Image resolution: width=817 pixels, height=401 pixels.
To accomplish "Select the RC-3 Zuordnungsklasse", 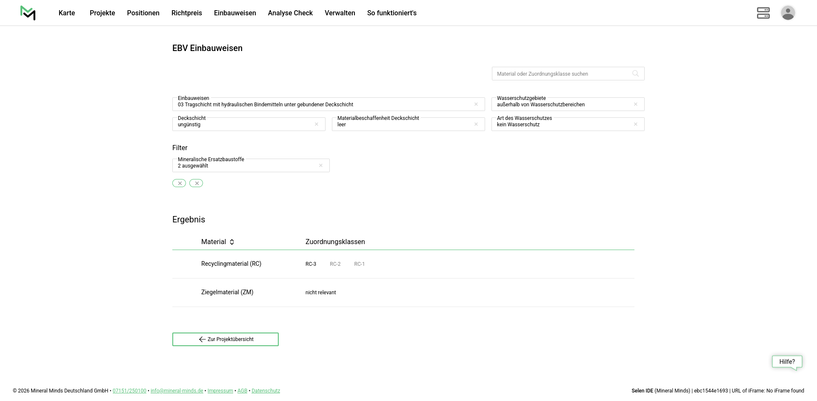I will 311,264.
